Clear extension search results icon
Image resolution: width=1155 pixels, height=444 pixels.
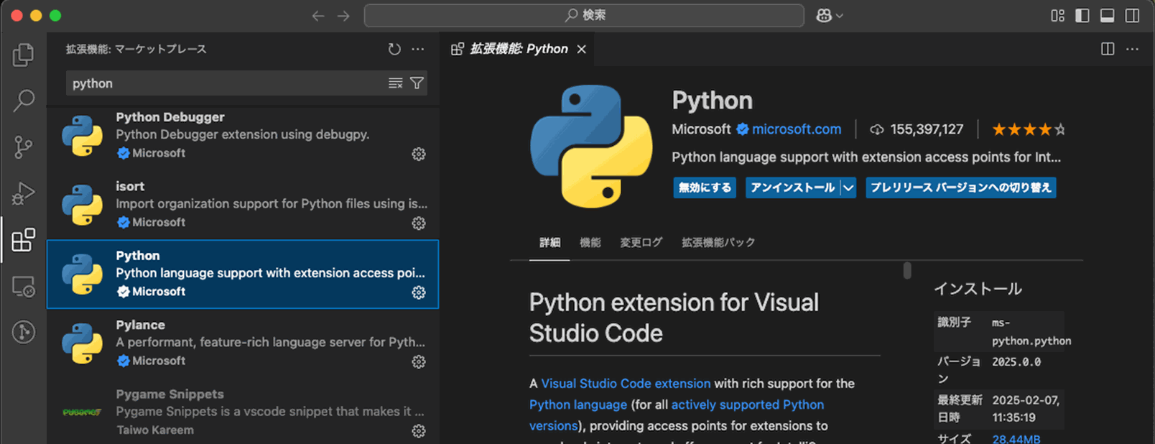[x=395, y=83]
